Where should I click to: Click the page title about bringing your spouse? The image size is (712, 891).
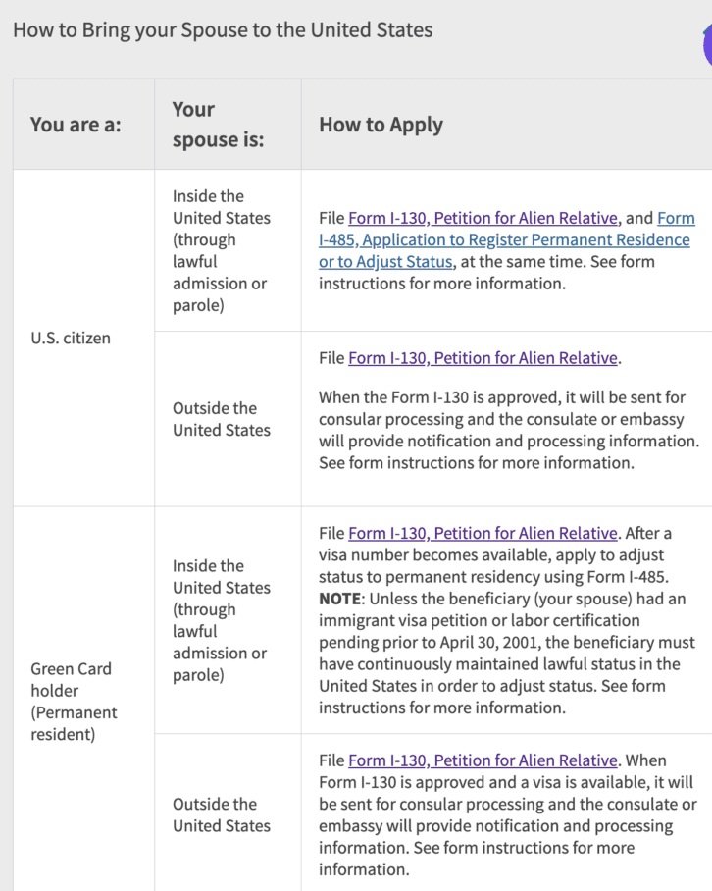[222, 30]
